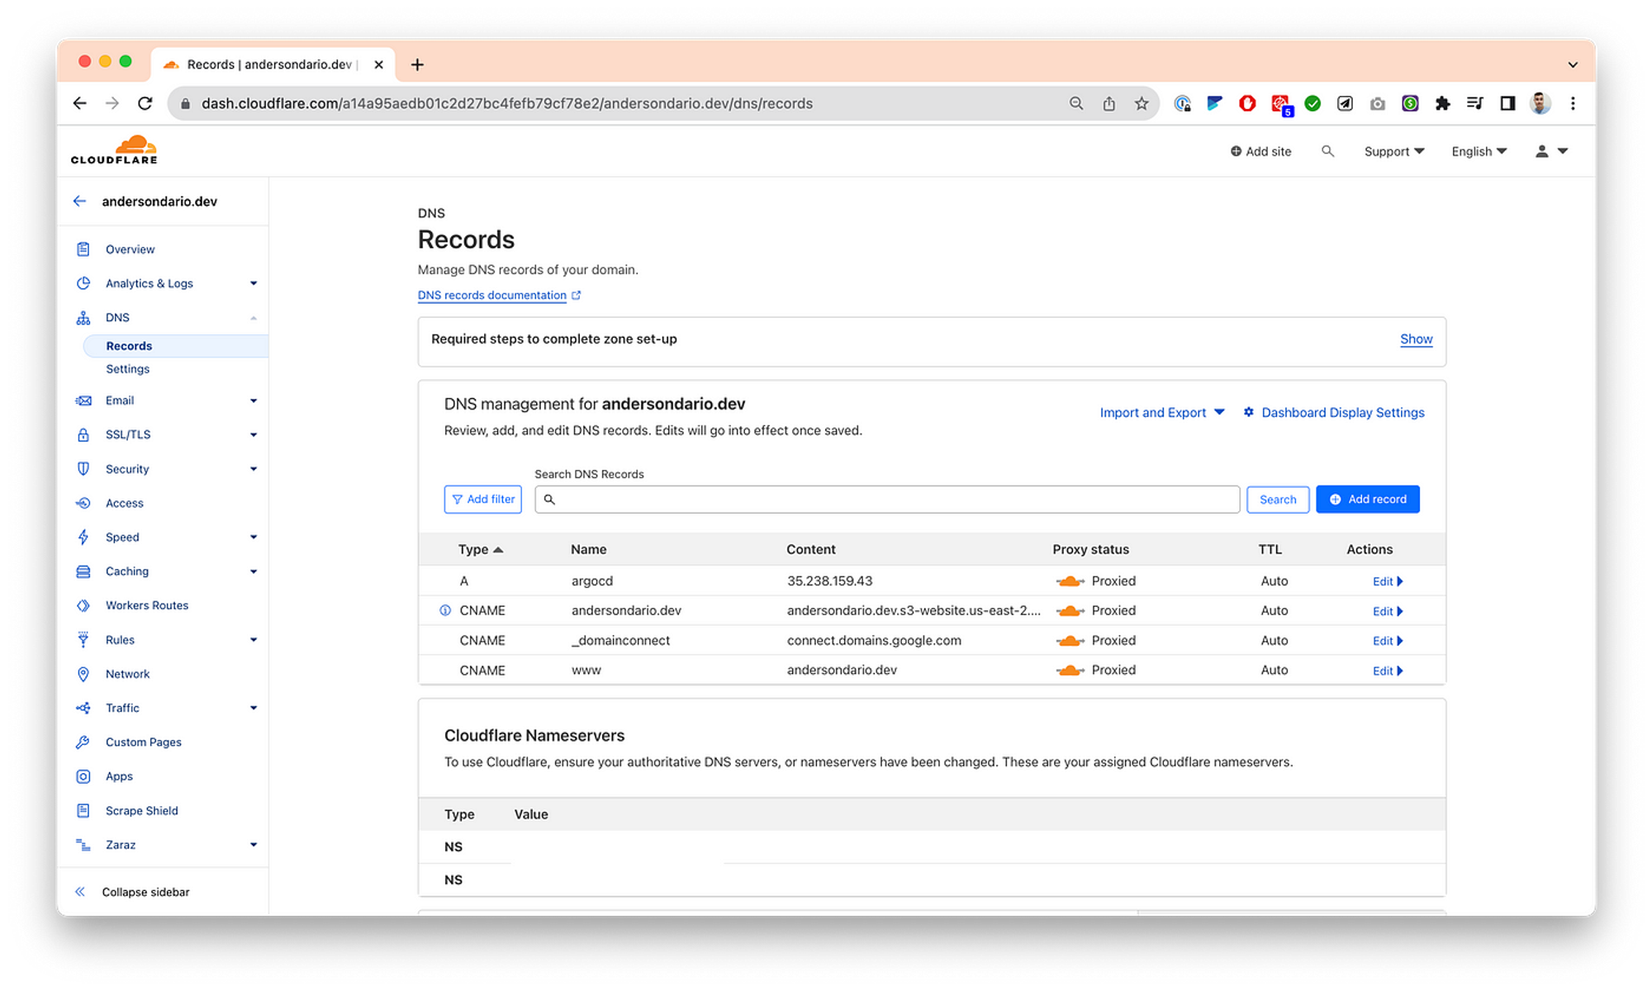Focus the Search DNS Records input field

pos(887,500)
